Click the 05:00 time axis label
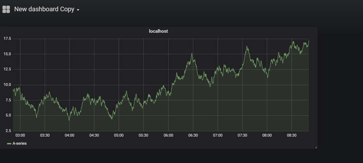The height and width of the screenshot is (163, 363). point(119,135)
